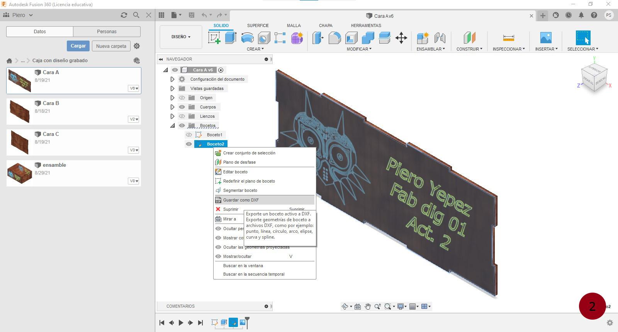Collapse the Bocetos folder
Viewport: 618px width, 332px height.
click(x=172, y=125)
